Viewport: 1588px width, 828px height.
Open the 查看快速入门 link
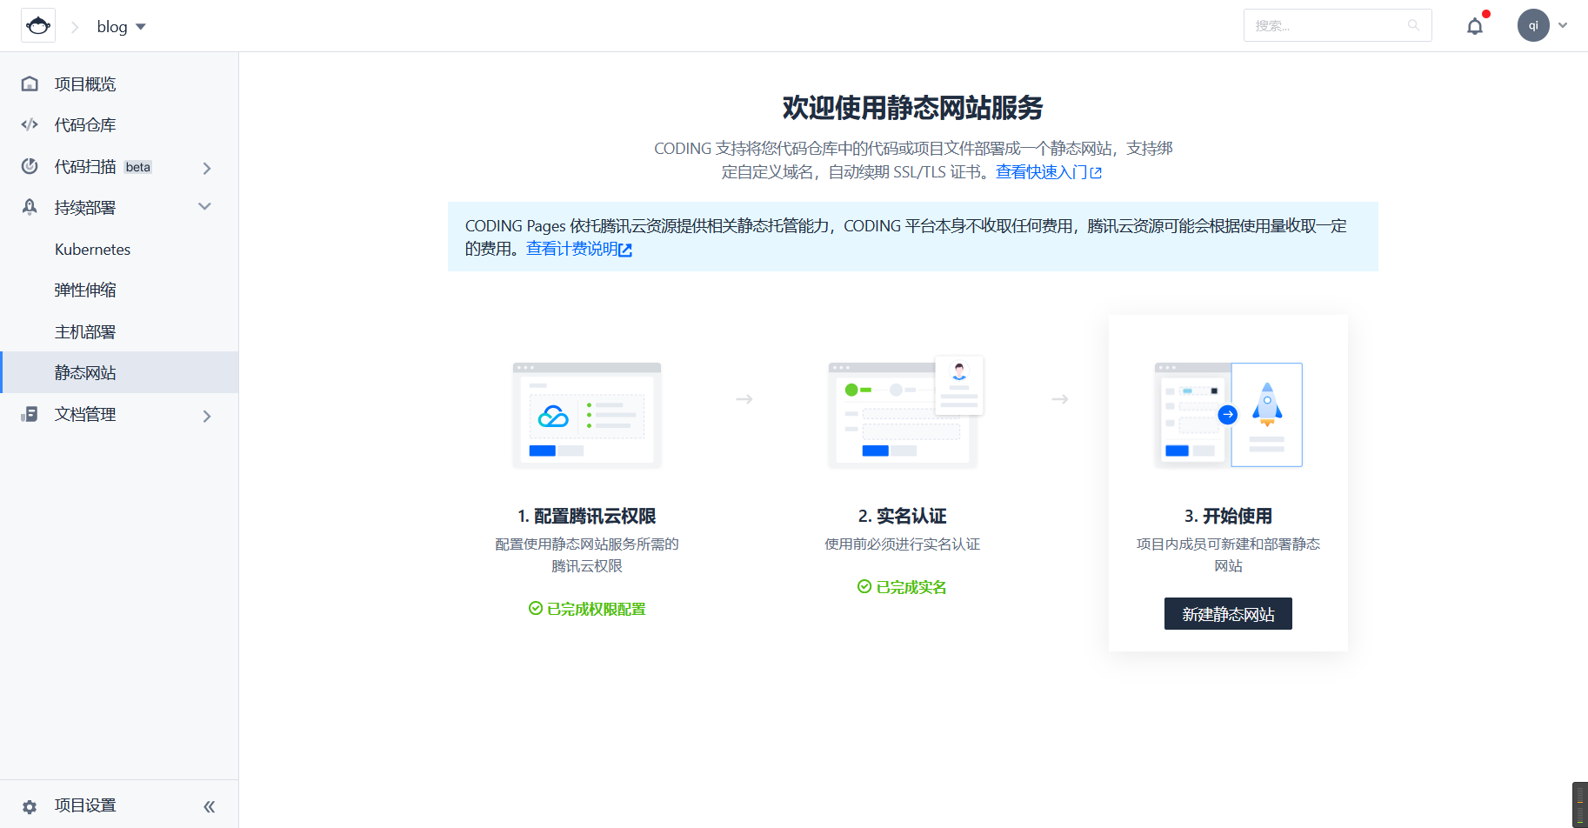[1041, 172]
